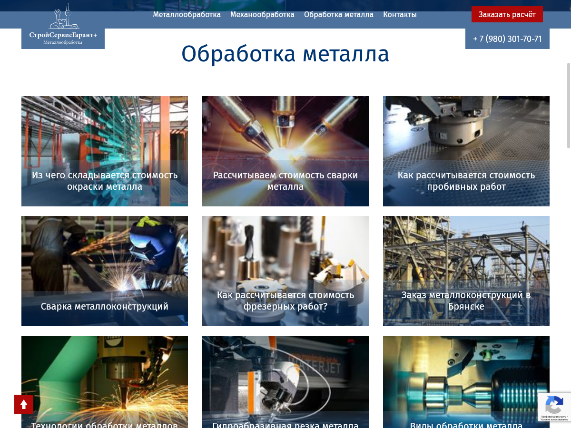
Task: Click the reCAPTCHA badge icon
Action: [554, 406]
